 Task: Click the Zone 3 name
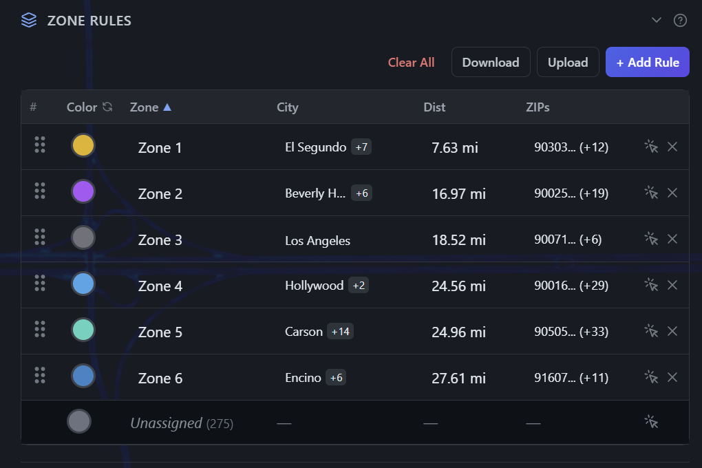click(x=160, y=240)
